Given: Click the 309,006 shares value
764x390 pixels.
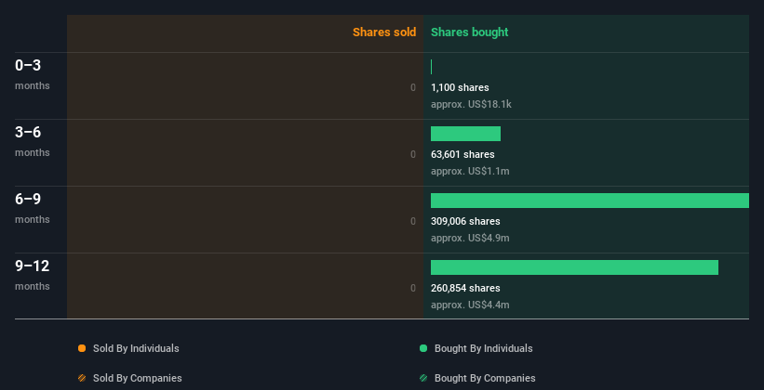Looking at the screenshot, I should [465, 221].
